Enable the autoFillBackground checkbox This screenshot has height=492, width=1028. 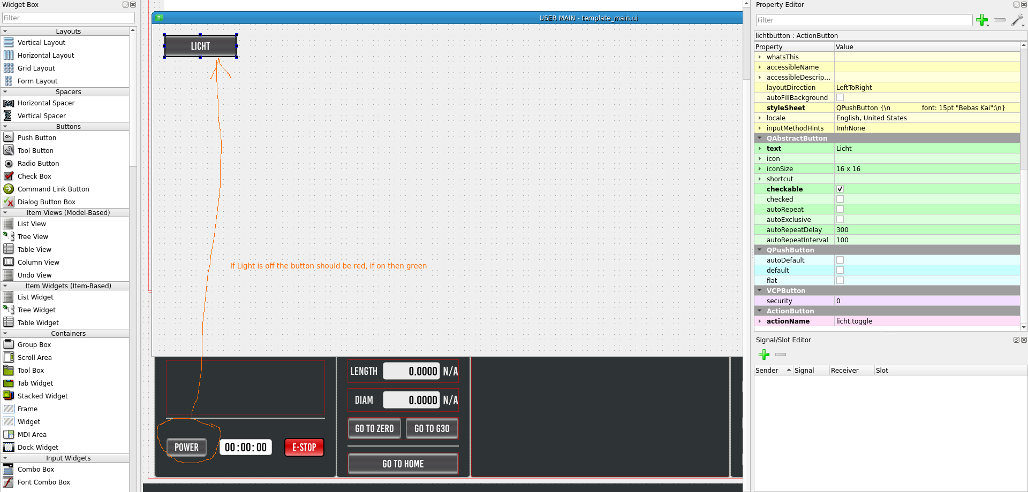[x=840, y=97]
